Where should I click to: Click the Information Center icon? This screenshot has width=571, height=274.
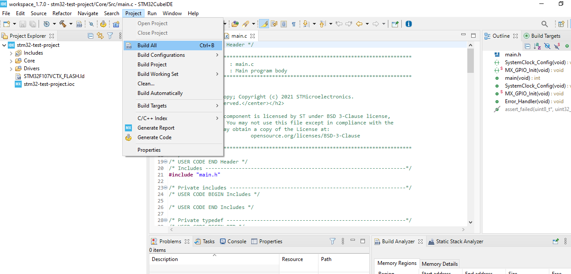tap(408, 24)
